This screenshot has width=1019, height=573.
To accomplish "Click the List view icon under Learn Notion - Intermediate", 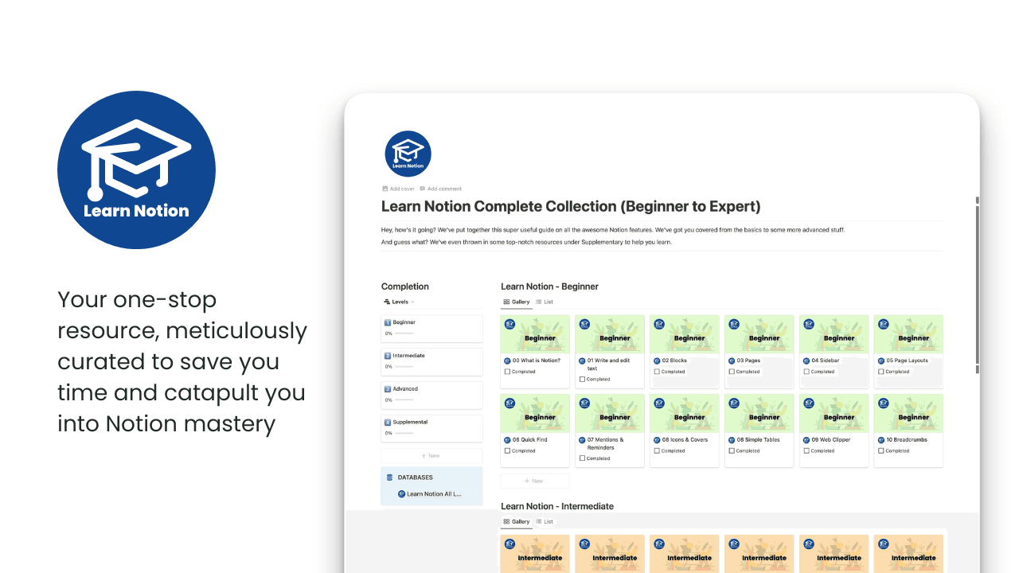I will point(539,521).
